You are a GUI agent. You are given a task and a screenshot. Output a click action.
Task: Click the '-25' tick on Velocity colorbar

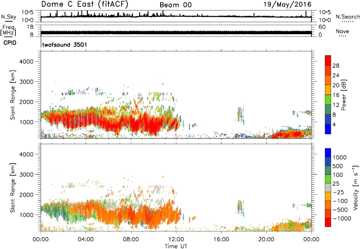point(337,192)
